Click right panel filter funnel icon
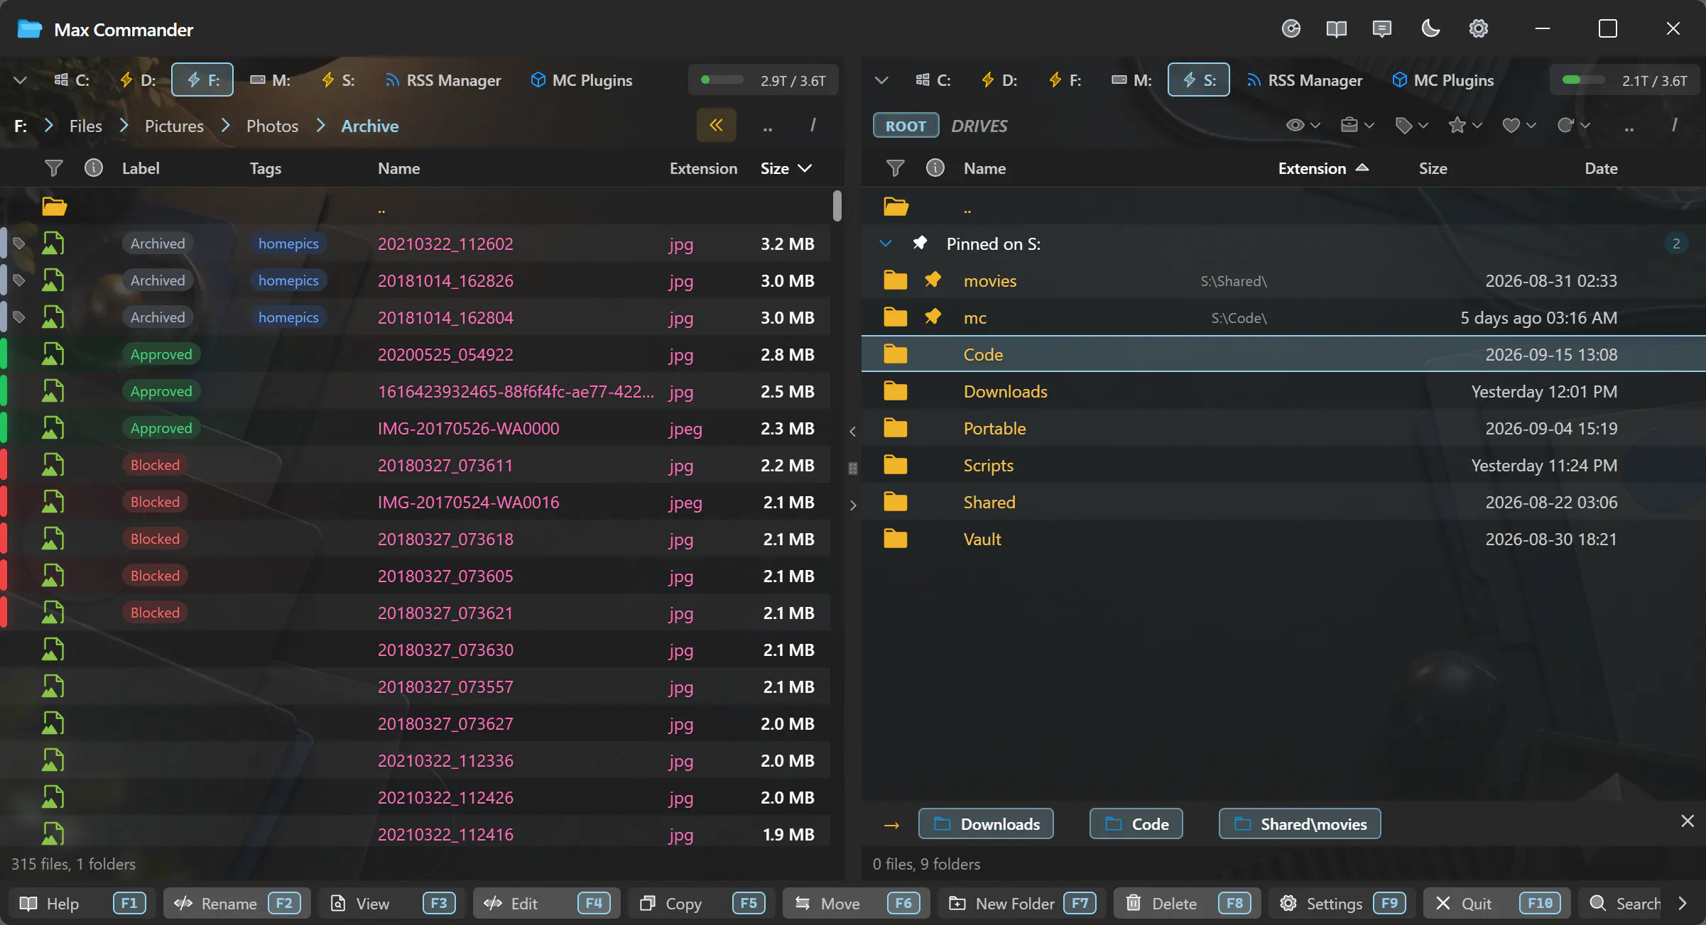The height and width of the screenshot is (925, 1706). pos(896,168)
